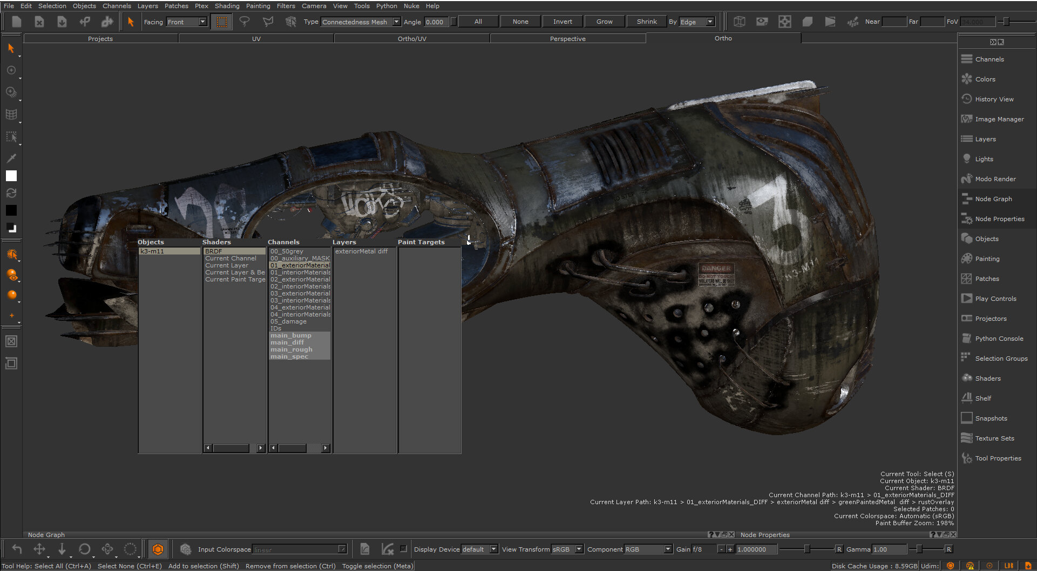
Task: Open the Texture Sets palette
Action: coord(994,438)
